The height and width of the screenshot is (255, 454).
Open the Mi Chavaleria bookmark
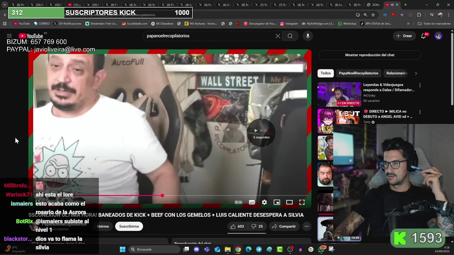(x=162, y=24)
